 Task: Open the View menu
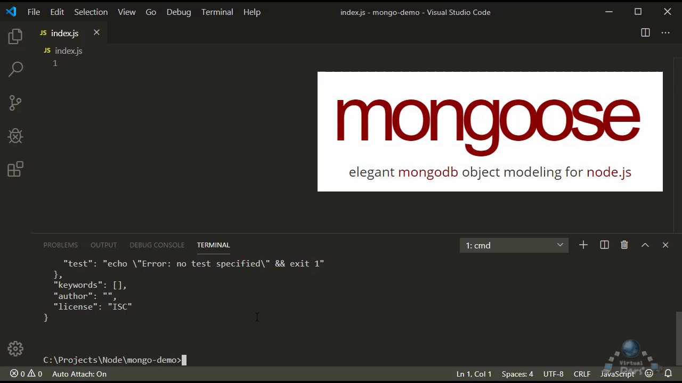[127, 12]
